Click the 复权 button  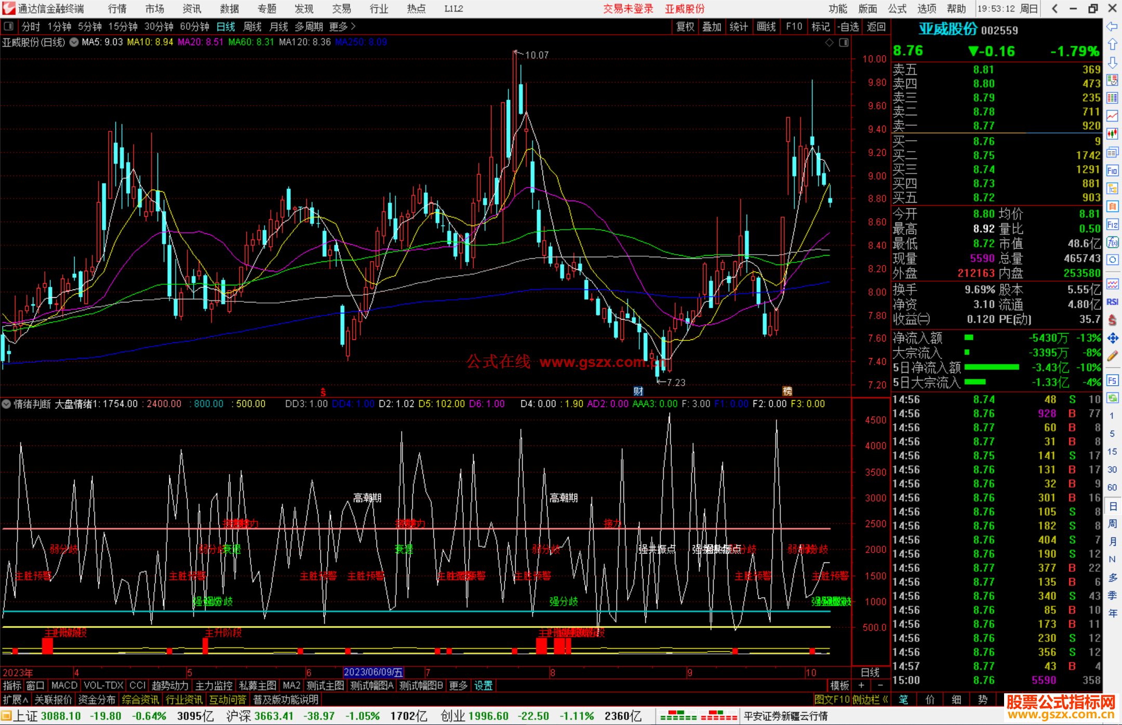click(685, 27)
